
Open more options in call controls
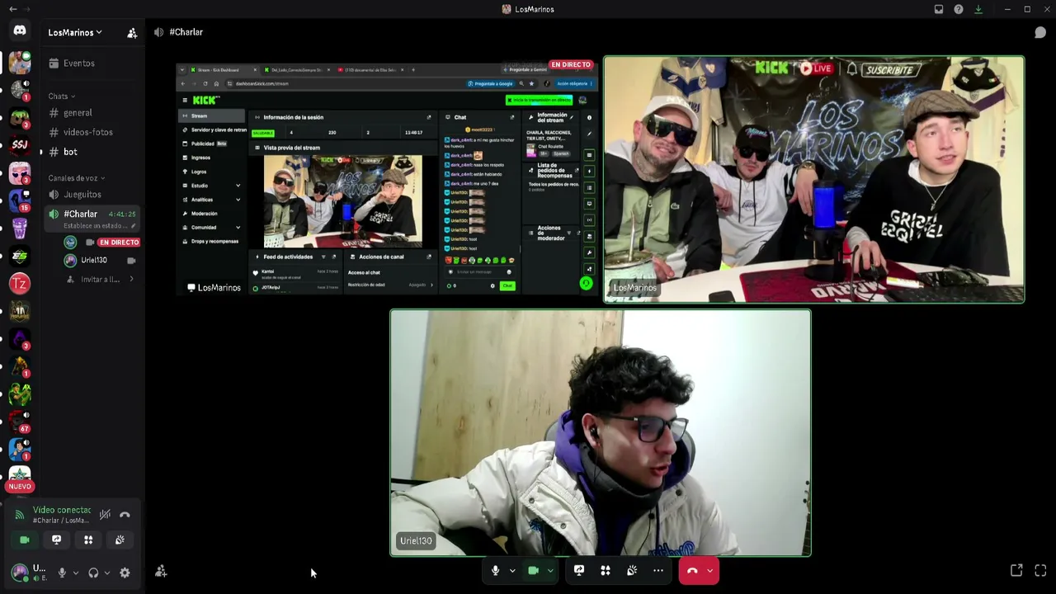click(658, 570)
